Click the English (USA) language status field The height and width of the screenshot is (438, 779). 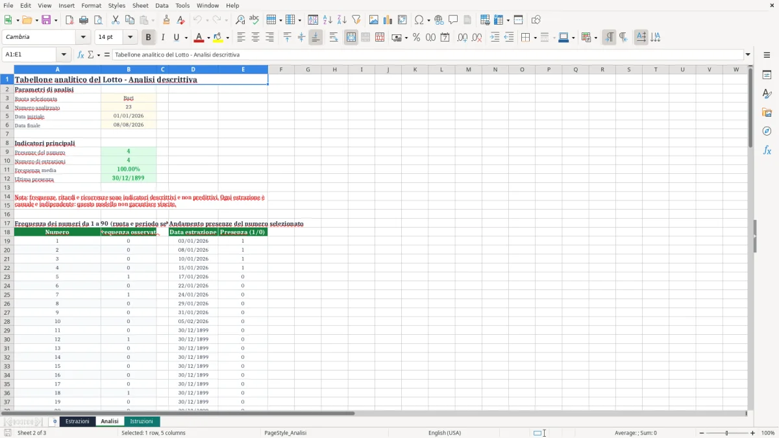[x=445, y=433]
